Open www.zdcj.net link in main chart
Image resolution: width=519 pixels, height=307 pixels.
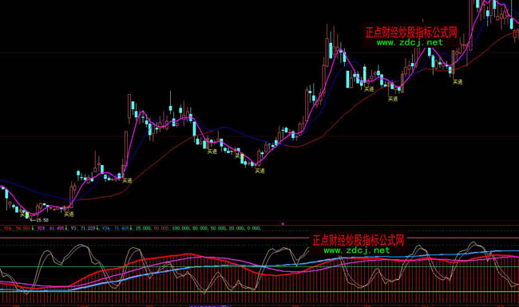(x=410, y=42)
